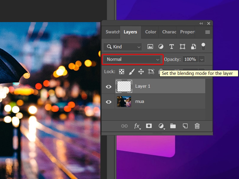Hide the mua layer
This screenshot has height=179, width=239.
(108, 102)
